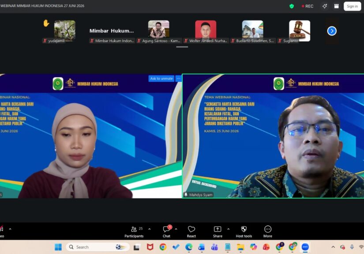Select Wolter Junaedi participant thumbnail
This screenshot has width=364, height=254.
tap(206, 29)
